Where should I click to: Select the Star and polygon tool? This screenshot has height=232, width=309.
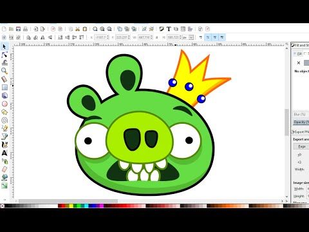point(5,112)
